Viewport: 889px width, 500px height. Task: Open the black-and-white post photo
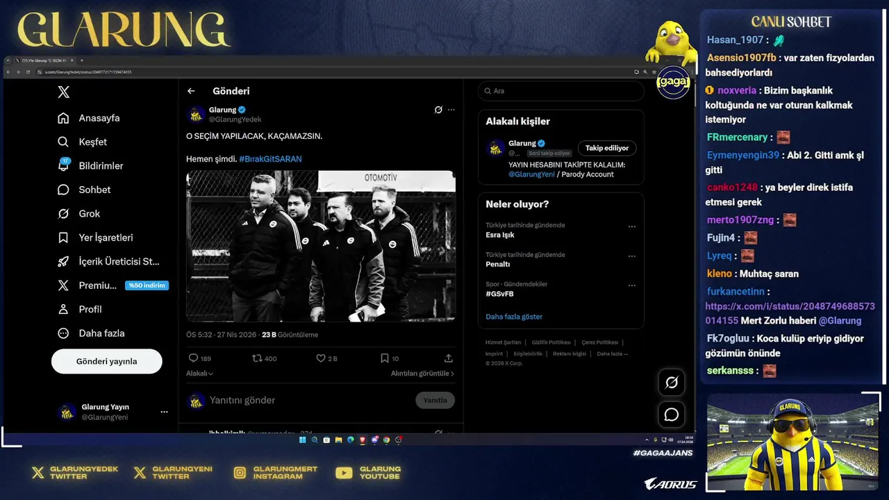coord(321,247)
